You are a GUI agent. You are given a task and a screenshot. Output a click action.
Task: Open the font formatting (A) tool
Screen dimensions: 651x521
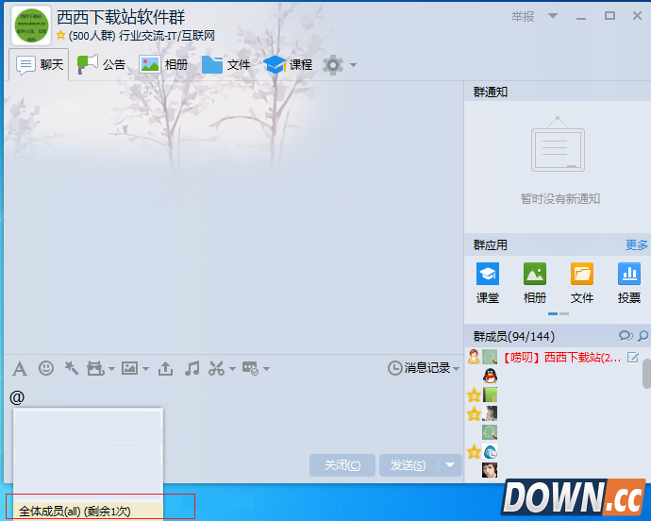coord(20,368)
